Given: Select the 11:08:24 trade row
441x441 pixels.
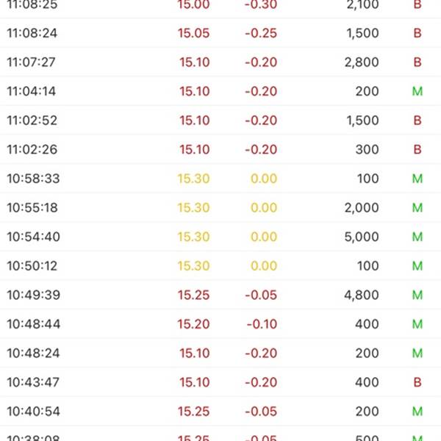Looking at the screenshot, I should pyautogui.click(x=220, y=33).
